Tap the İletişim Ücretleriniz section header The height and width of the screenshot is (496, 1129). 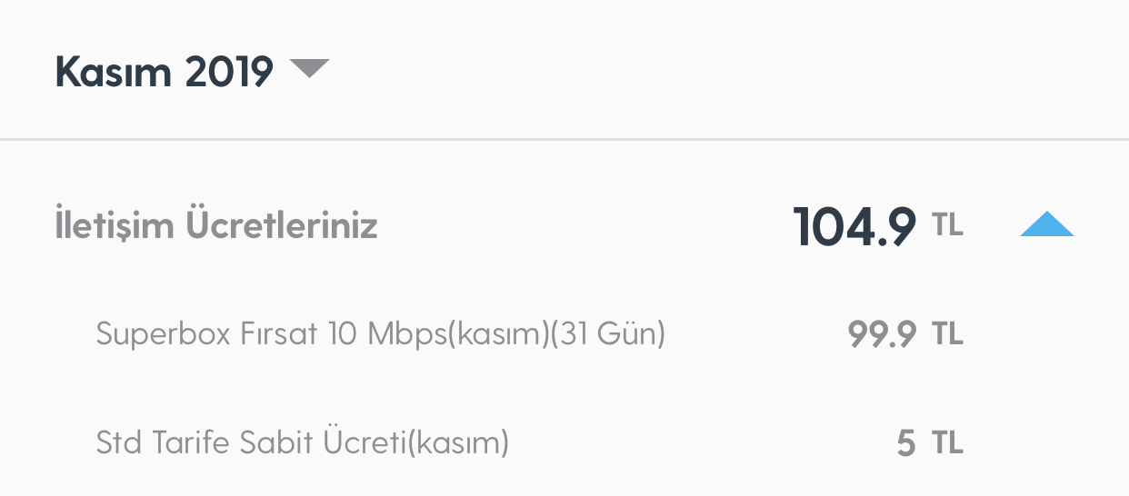point(215,225)
